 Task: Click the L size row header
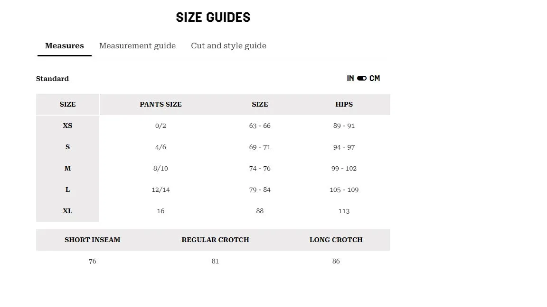point(68,190)
